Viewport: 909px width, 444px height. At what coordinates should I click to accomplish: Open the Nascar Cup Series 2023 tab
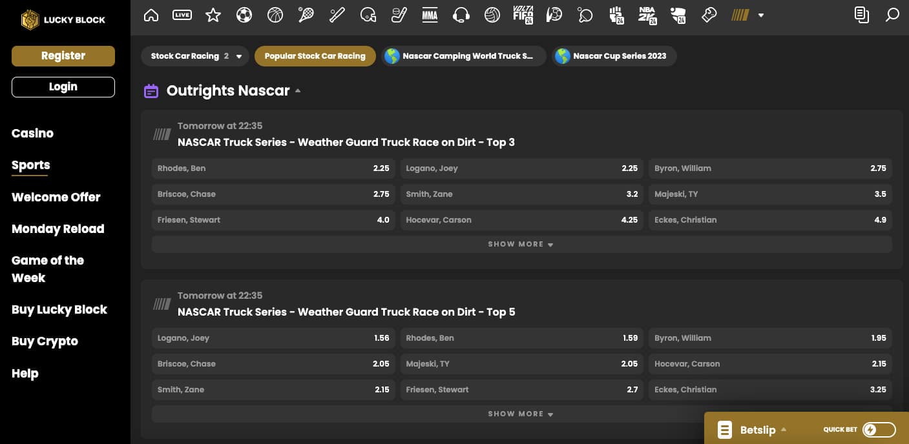(614, 56)
